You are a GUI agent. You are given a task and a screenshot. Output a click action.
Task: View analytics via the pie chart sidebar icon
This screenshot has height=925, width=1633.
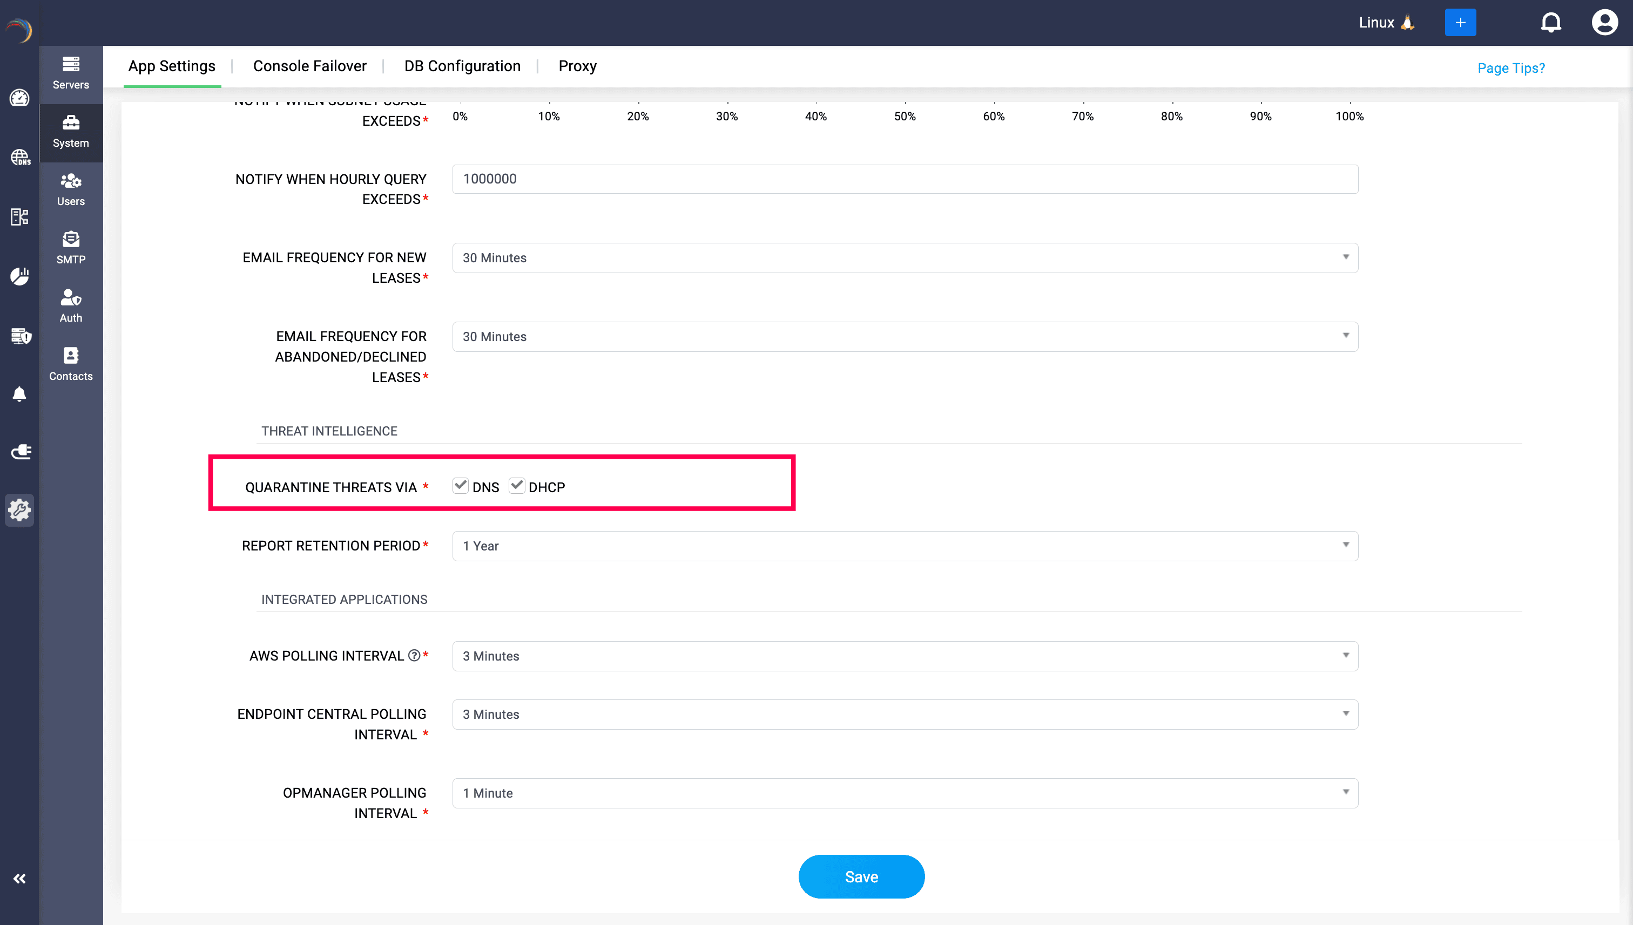click(19, 276)
